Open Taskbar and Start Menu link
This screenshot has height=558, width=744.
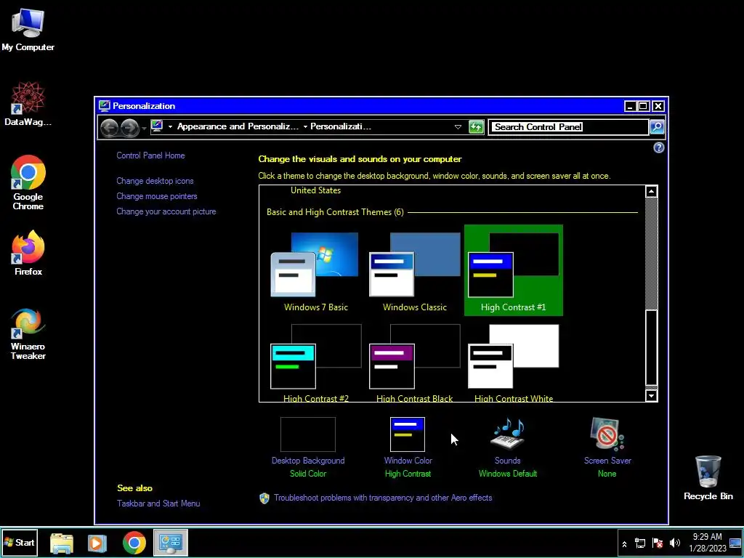click(158, 503)
